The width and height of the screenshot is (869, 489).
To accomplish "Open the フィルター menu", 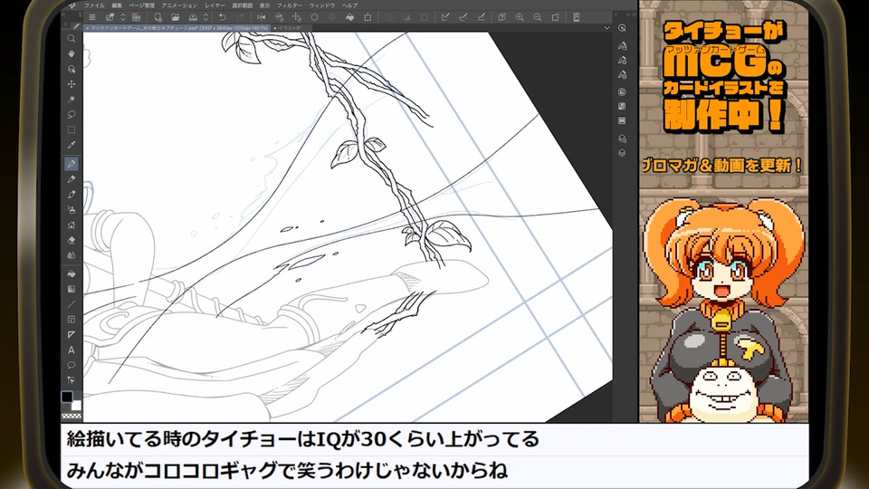I will (290, 5).
